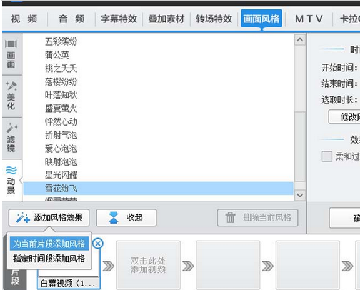Switch to the 转场特效 tab
The image size is (360, 290).
tap(214, 19)
